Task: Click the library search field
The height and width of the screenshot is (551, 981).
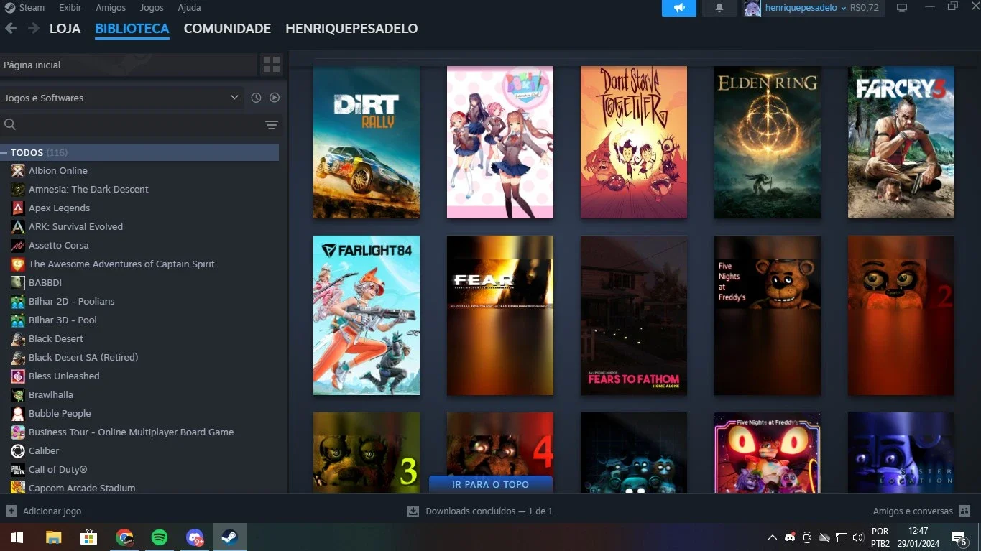Action: pyautogui.click(x=129, y=125)
